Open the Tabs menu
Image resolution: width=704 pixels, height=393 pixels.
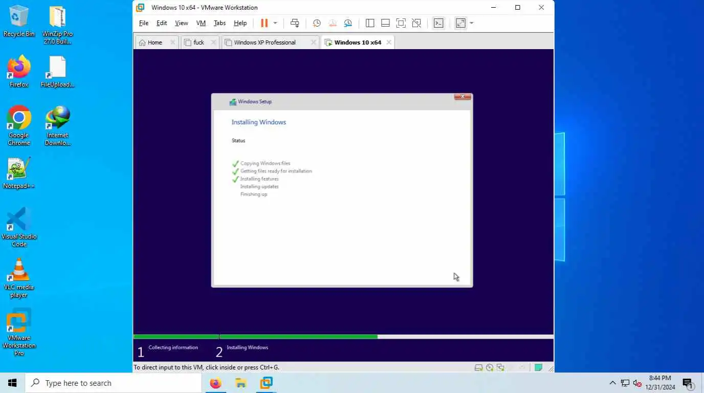[219, 23]
